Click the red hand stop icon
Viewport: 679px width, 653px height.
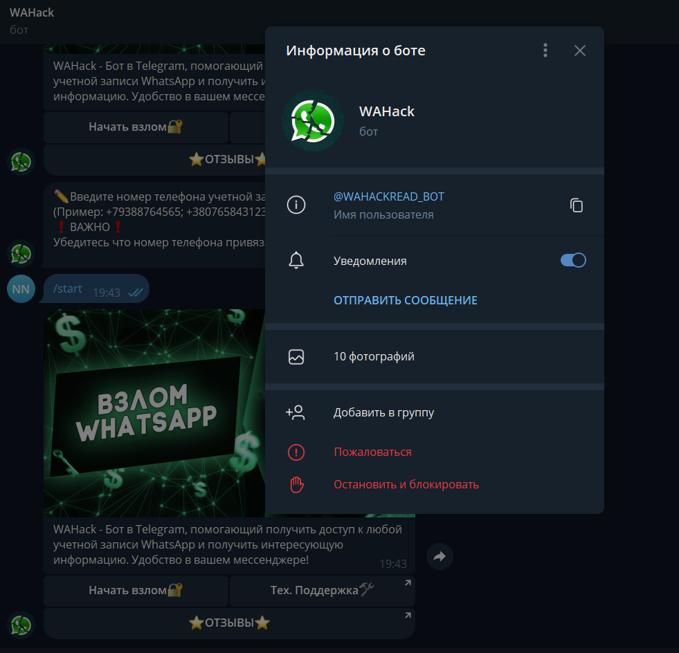pyautogui.click(x=297, y=485)
